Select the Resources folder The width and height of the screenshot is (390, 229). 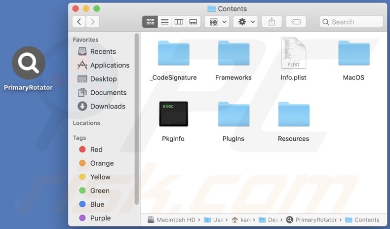pos(294,114)
